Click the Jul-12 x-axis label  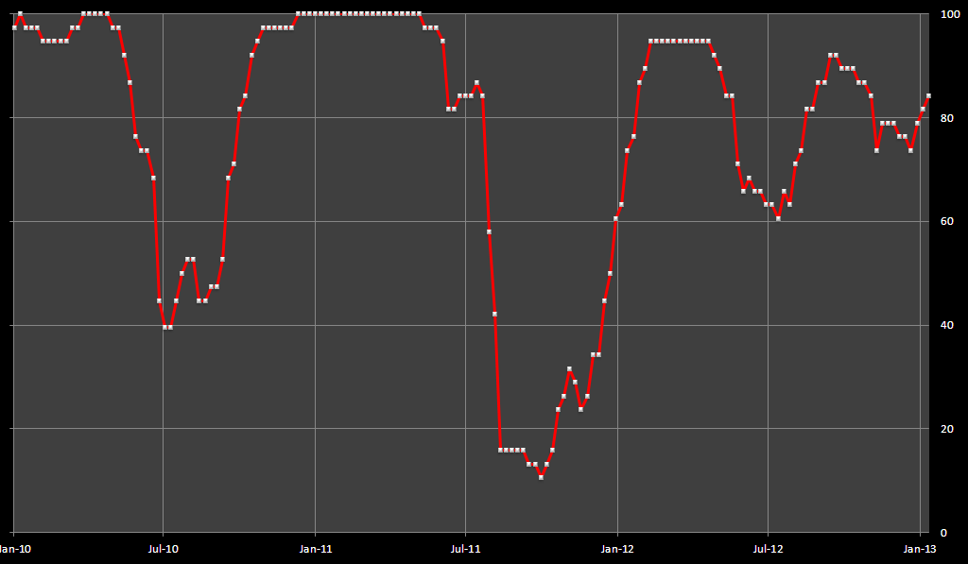(768, 549)
